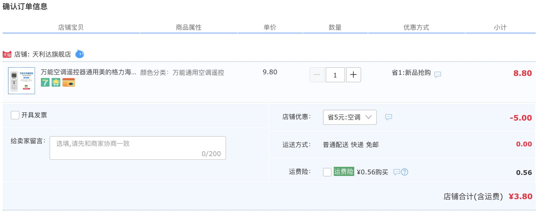
Task: Click the 数量 column header
Action: click(335, 27)
